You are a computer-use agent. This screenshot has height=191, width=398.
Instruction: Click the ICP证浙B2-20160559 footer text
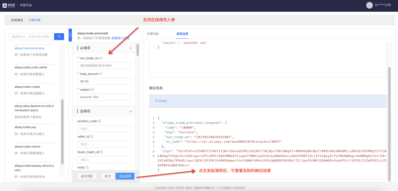click(x=231, y=188)
